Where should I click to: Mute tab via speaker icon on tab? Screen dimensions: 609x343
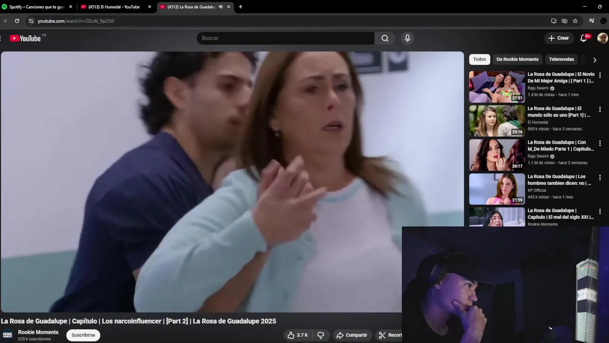(220, 7)
